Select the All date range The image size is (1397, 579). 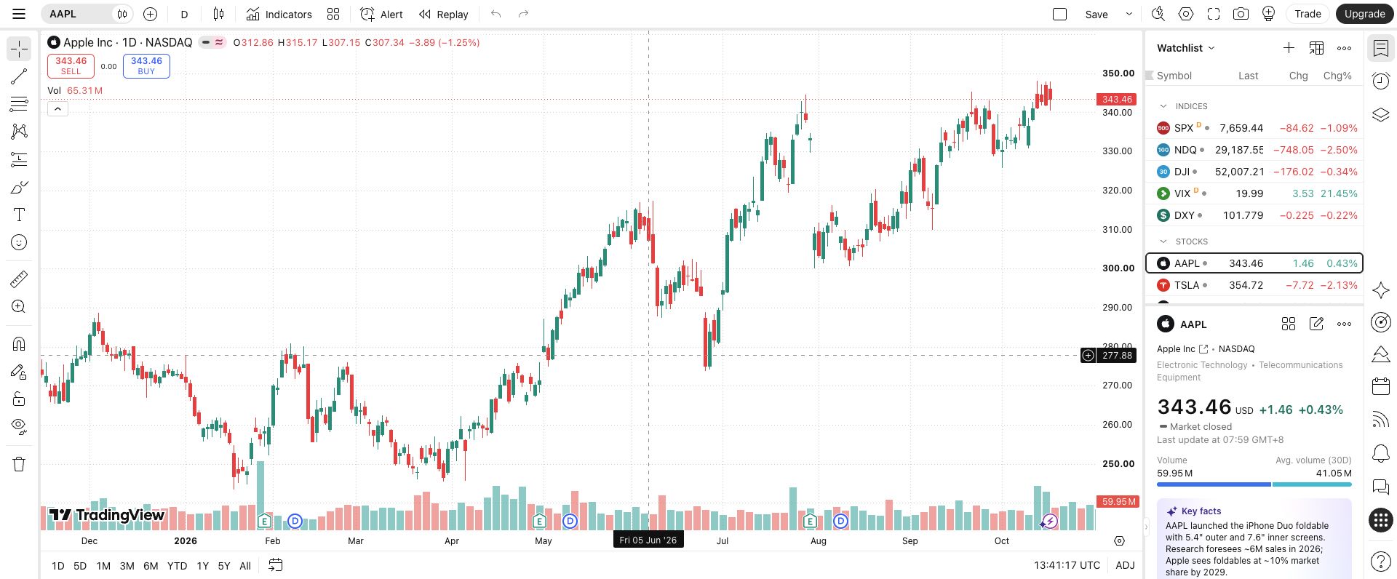[245, 565]
